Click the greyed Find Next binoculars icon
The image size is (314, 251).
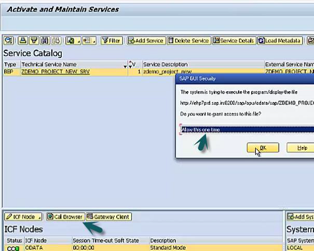pyautogui.click(x=57, y=41)
